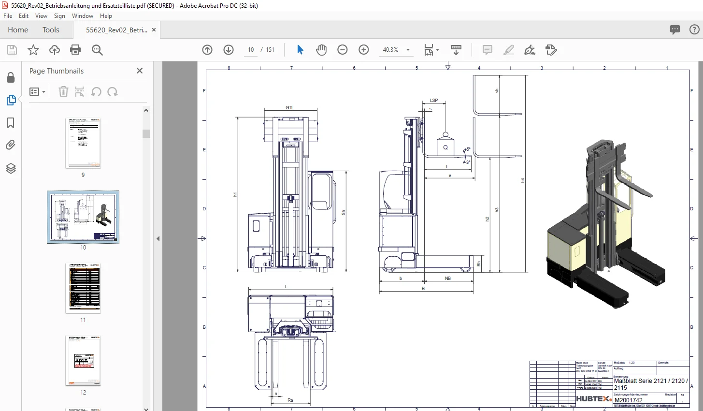Go to next page arrow
Viewport: 703px width, 411px height.
point(229,50)
